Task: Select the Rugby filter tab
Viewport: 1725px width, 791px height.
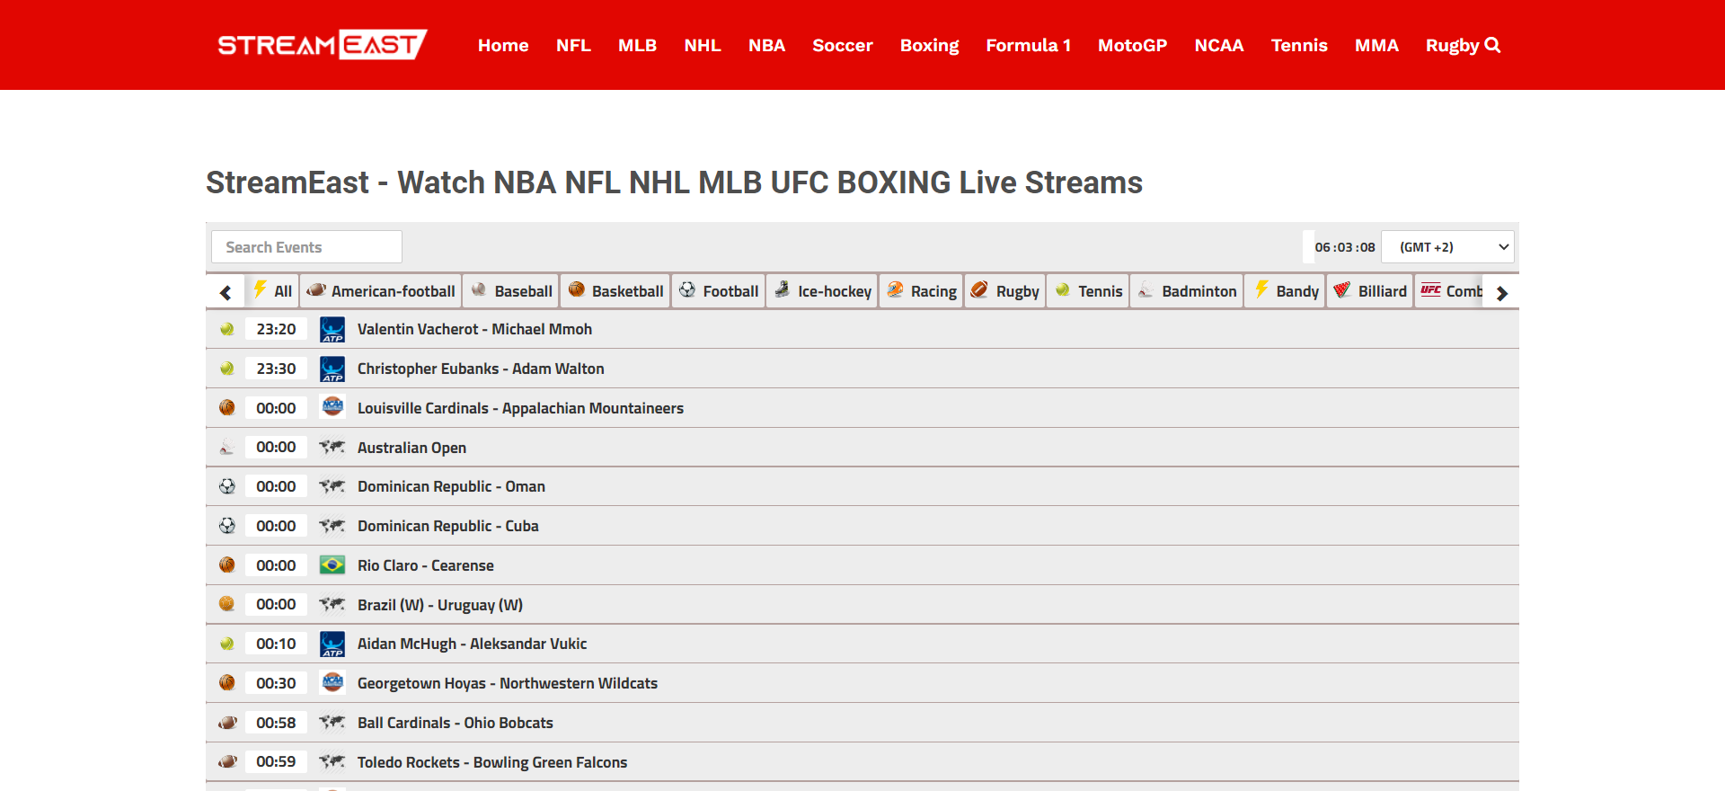Action: (1005, 291)
